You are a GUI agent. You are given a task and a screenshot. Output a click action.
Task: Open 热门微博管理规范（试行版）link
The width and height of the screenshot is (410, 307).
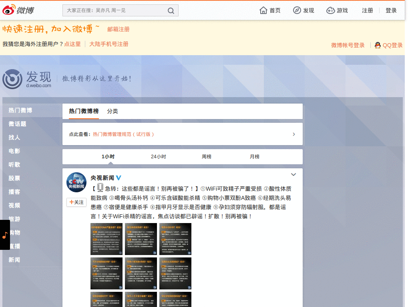point(123,134)
